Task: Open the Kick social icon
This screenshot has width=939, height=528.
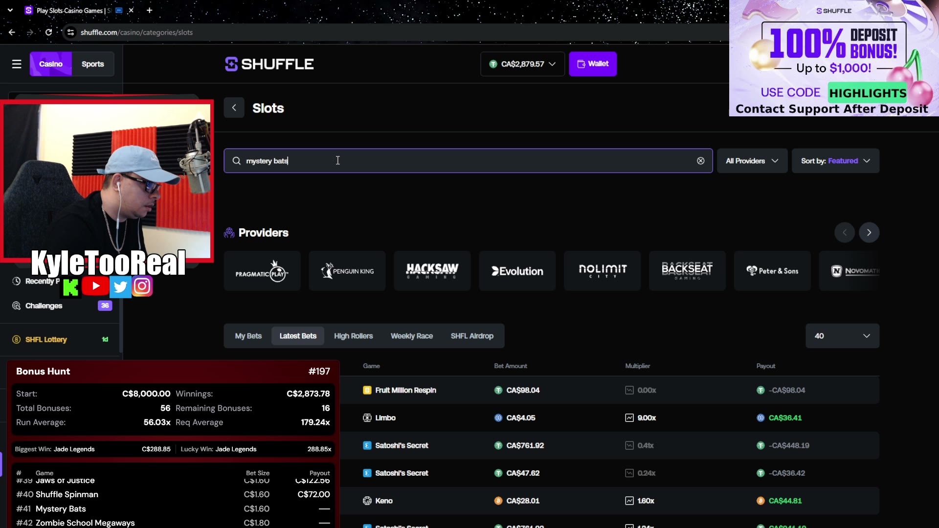Action: click(70, 287)
